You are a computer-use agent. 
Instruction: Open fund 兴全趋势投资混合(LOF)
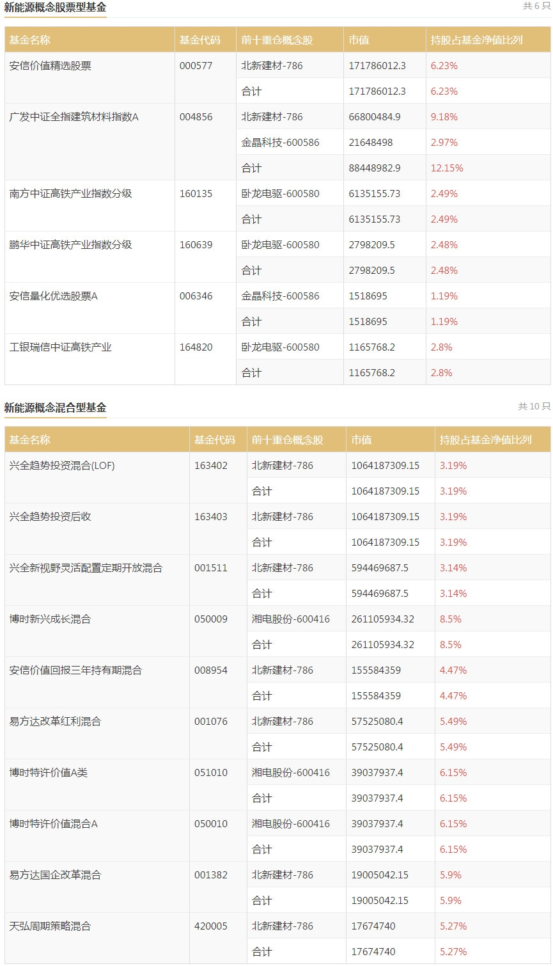[62, 465]
